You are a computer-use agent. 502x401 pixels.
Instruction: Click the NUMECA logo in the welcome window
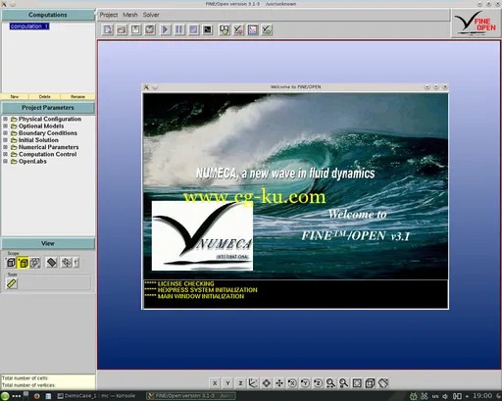click(202, 235)
